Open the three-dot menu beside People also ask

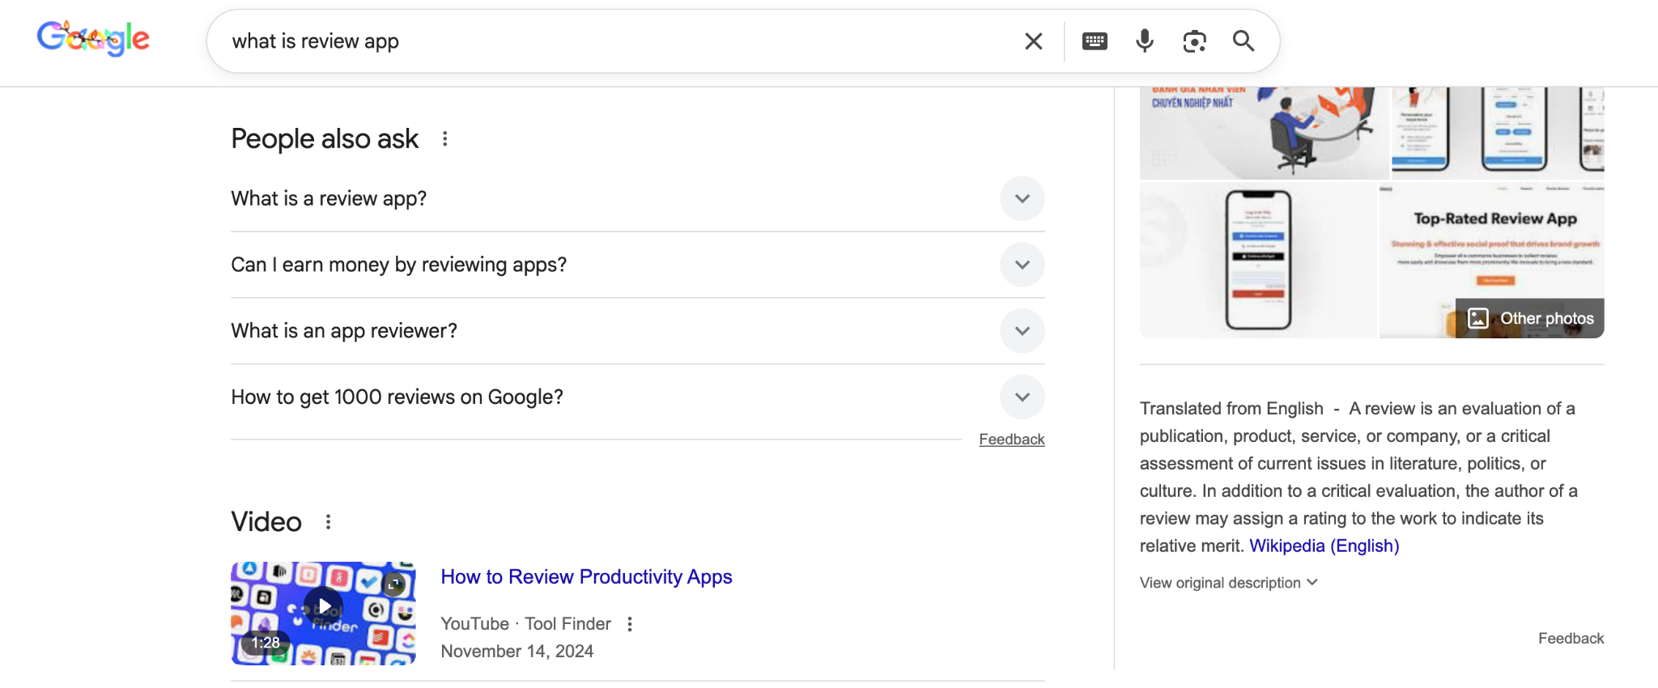tap(444, 139)
